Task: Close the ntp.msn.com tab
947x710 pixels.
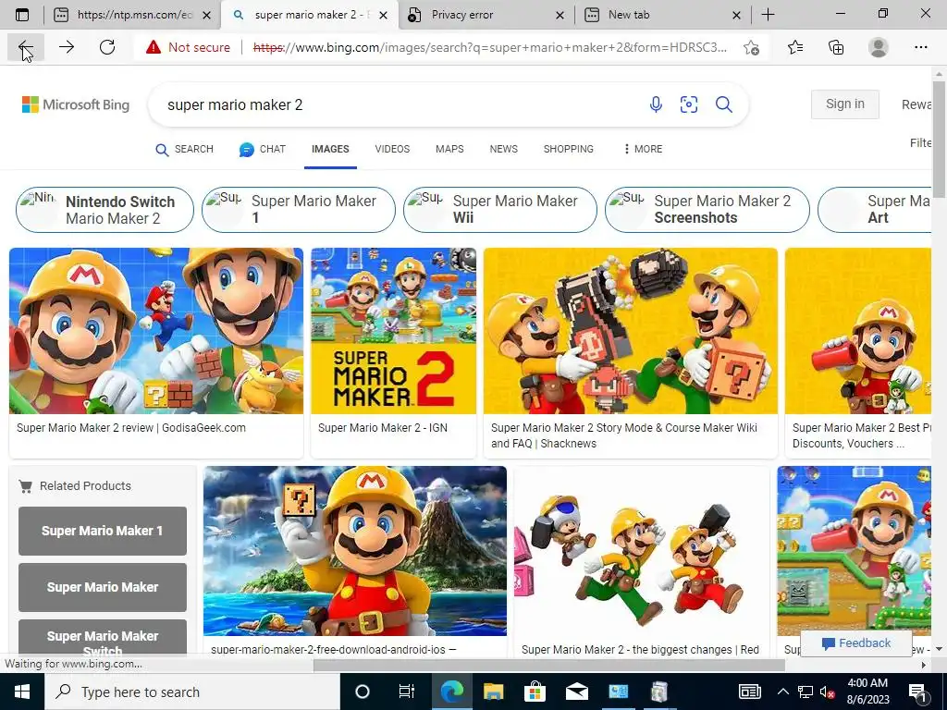Action: pos(206,15)
